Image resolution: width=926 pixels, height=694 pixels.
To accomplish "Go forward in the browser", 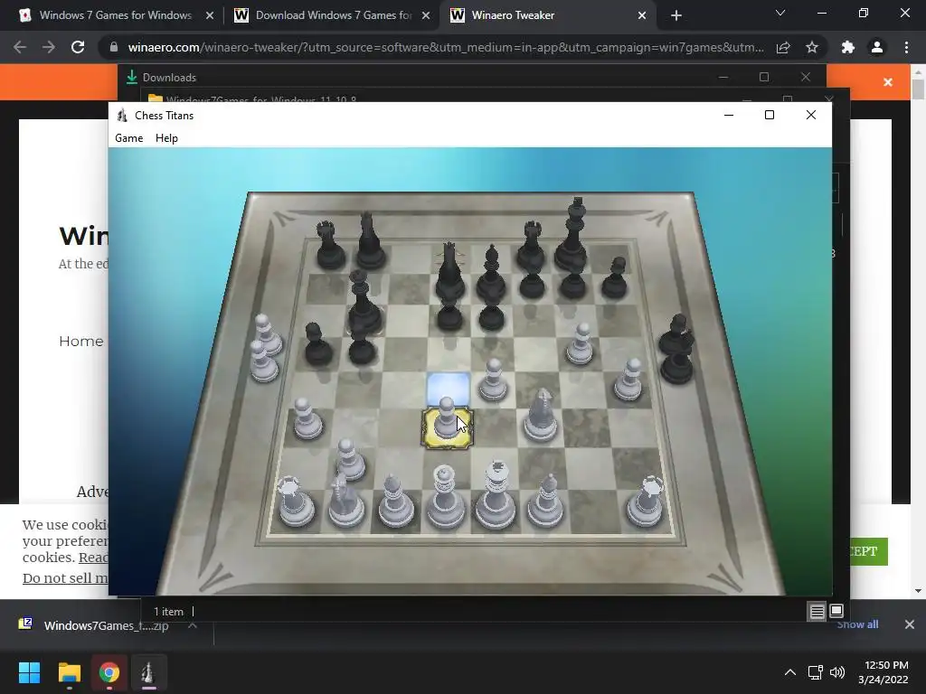I will coord(49,47).
